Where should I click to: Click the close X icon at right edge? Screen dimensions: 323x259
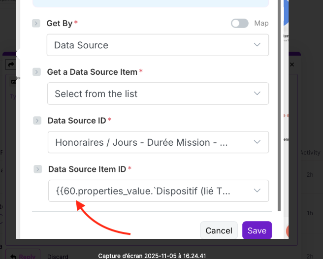(x=292, y=65)
